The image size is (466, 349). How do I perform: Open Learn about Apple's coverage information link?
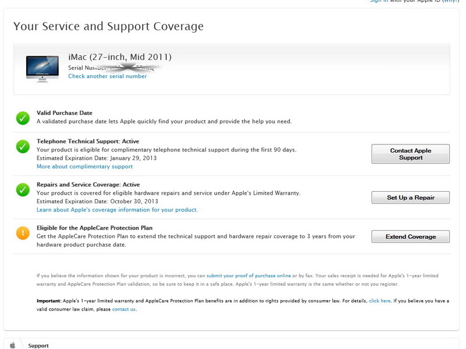(x=117, y=210)
